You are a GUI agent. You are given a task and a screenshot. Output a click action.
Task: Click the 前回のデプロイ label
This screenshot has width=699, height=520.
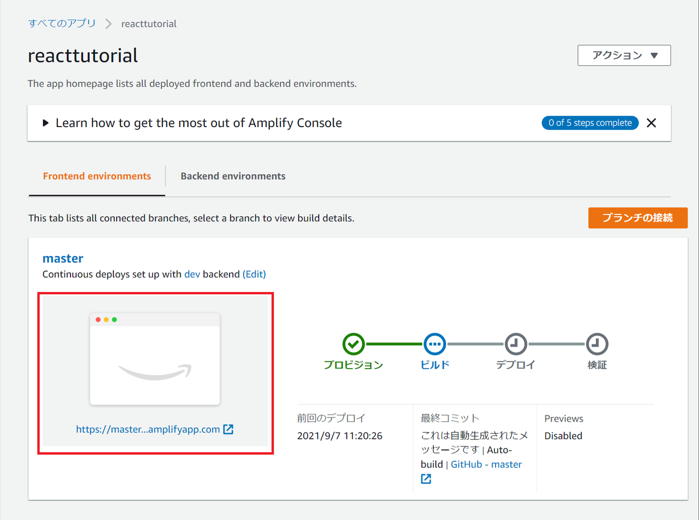click(331, 419)
